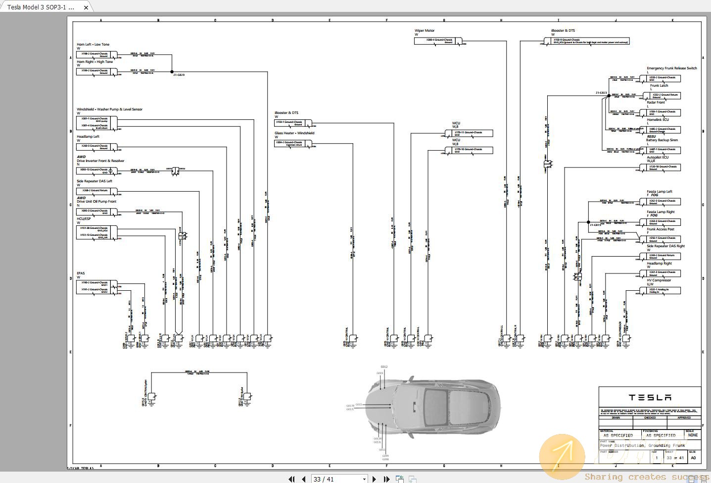
Task: Click 'NONE' scale value in title block
Action: click(x=693, y=435)
